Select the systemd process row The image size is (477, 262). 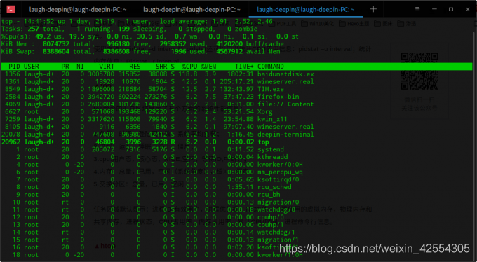236,149
